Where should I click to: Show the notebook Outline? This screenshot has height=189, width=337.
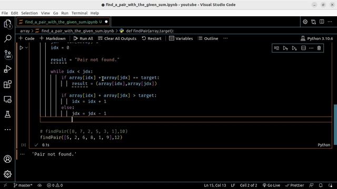pyautogui.click(x=208, y=38)
